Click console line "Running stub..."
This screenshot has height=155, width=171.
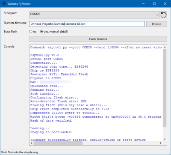pyautogui.click(x=44, y=90)
